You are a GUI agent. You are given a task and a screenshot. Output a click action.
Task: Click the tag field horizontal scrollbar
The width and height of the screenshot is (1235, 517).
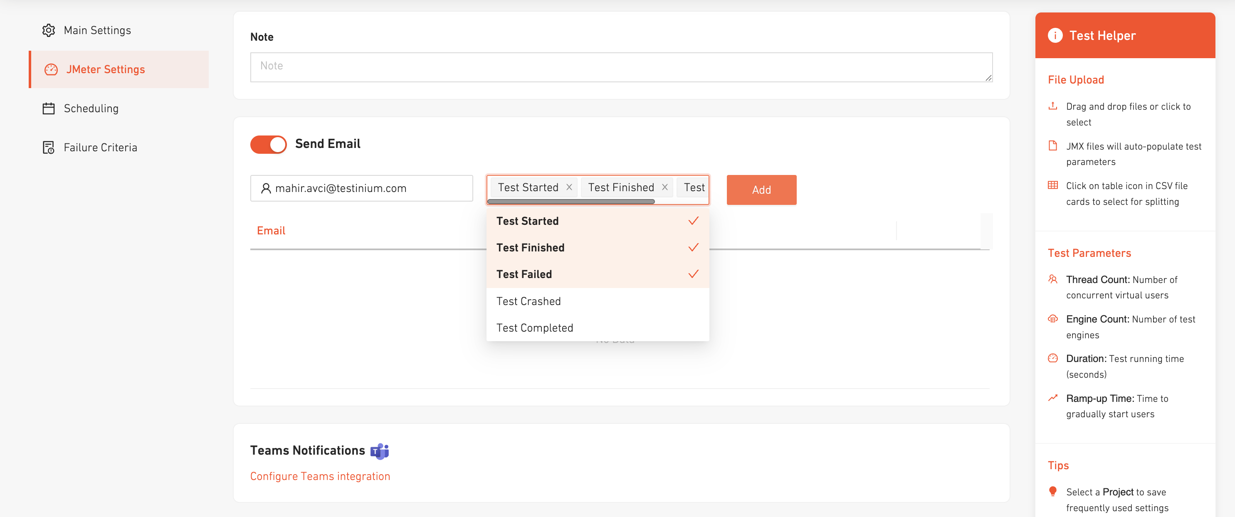coord(571,202)
